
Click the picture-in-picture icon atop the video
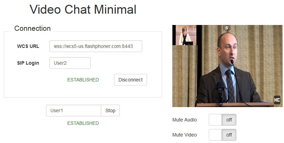point(227,28)
